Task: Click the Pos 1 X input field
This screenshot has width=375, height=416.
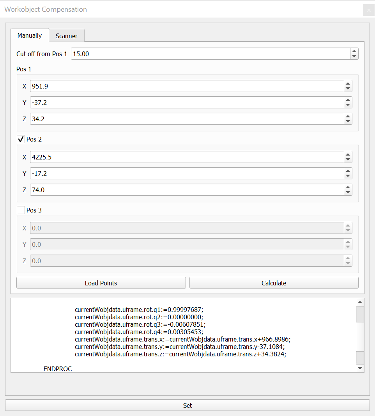Action: click(186, 86)
